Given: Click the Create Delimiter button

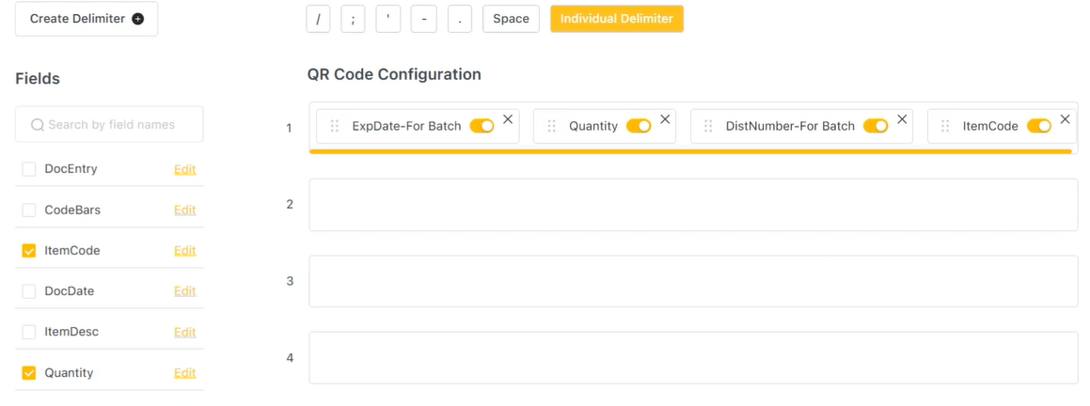Looking at the screenshot, I should [87, 19].
